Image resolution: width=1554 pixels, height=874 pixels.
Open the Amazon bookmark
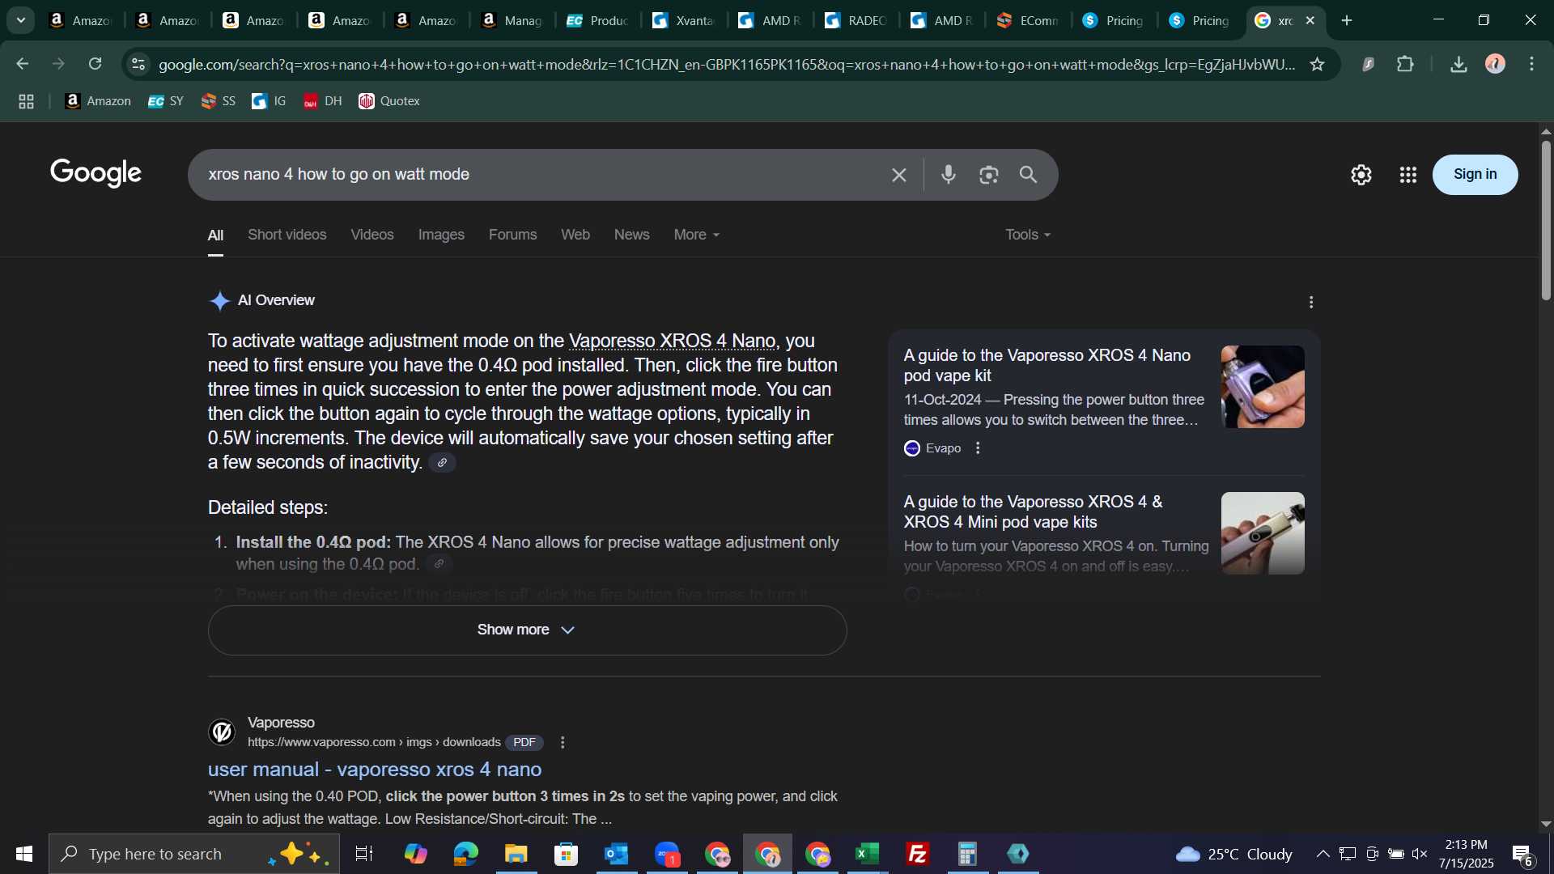[98, 101]
